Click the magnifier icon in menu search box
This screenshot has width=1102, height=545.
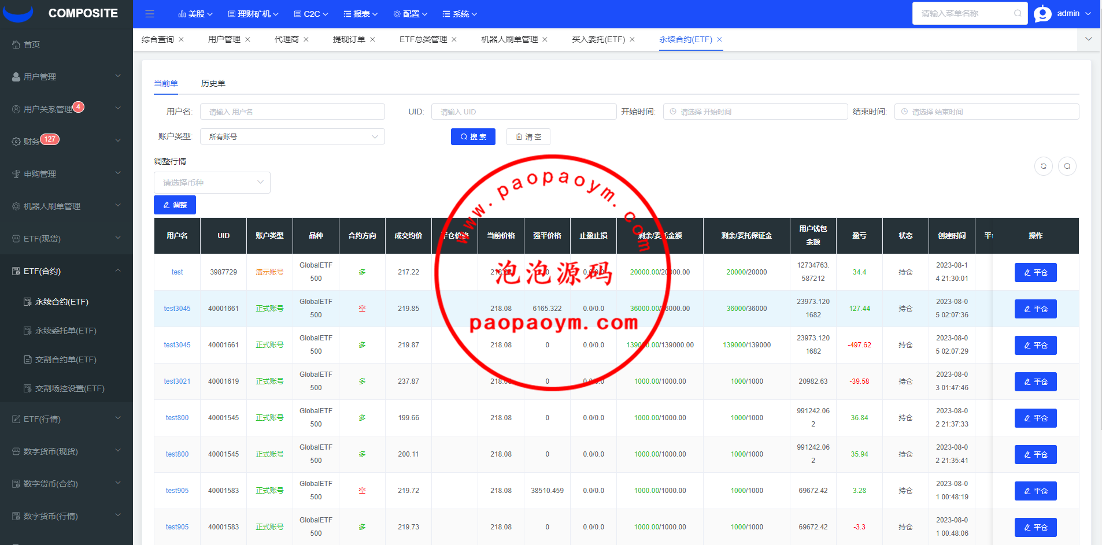coord(1017,13)
